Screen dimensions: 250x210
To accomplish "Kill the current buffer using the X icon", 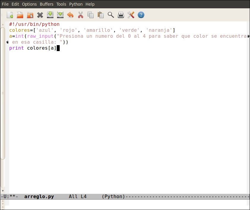I will click(x=40, y=15).
